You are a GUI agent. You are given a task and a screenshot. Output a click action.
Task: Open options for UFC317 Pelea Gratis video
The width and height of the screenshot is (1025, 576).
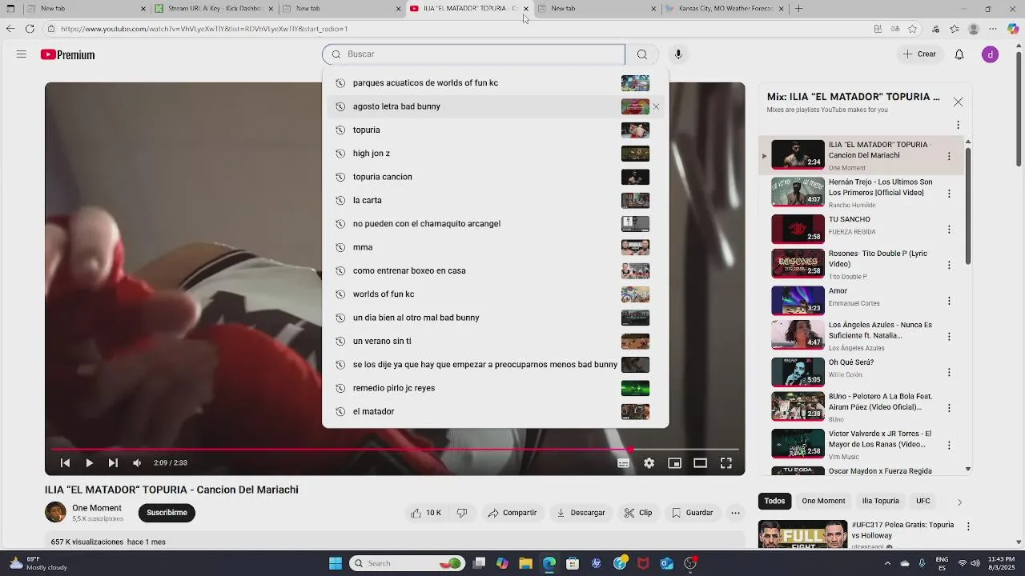click(x=968, y=527)
